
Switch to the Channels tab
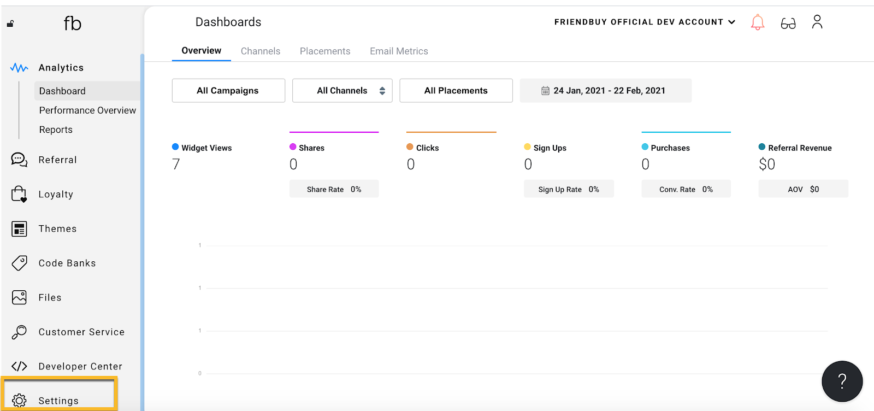261,51
